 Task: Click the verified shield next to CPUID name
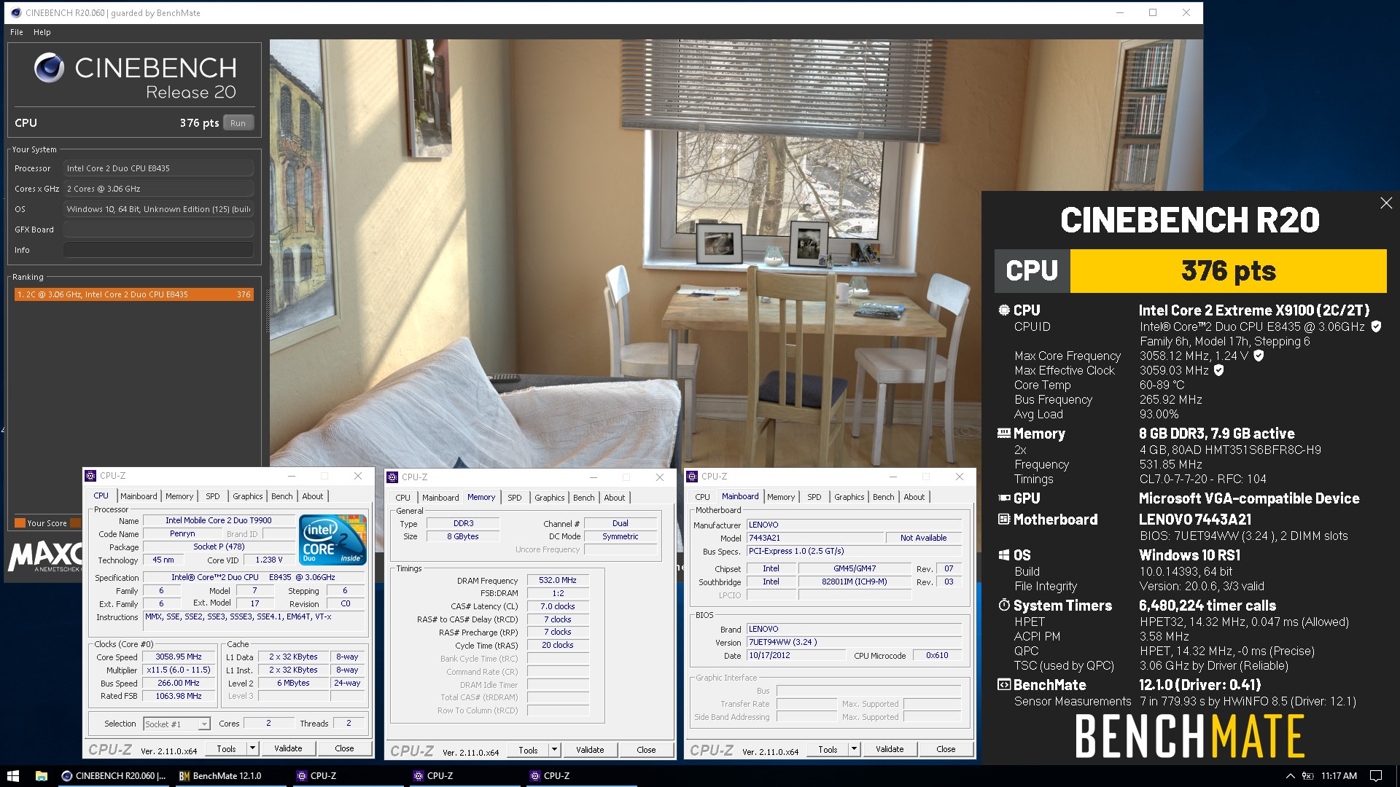click(1376, 326)
